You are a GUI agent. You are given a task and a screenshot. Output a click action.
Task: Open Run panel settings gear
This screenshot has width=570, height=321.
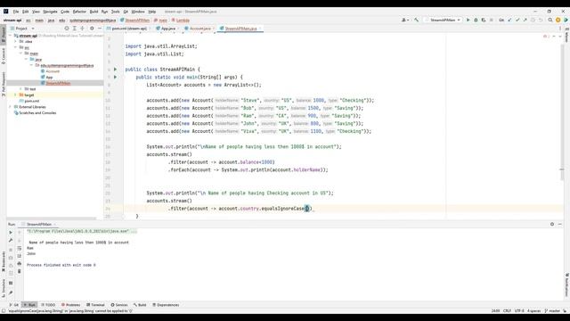(x=552, y=224)
